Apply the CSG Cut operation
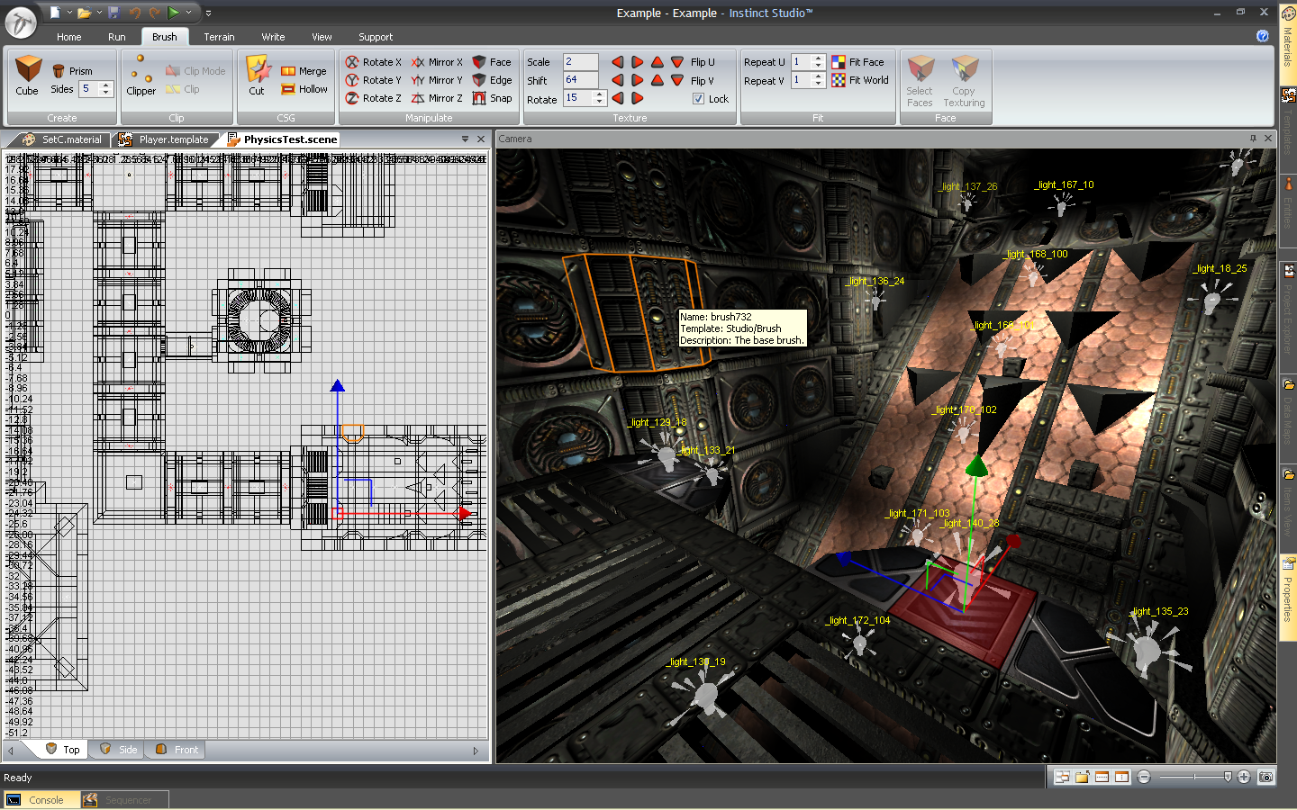Image resolution: width=1297 pixels, height=810 pixels. click(257, 76)
